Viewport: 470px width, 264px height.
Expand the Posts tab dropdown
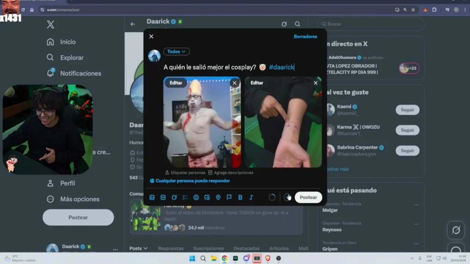138,248
